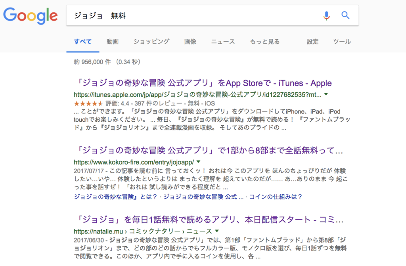Open the ニュース tab
Viewport: 406px width, 266px height.
(223, 42)
